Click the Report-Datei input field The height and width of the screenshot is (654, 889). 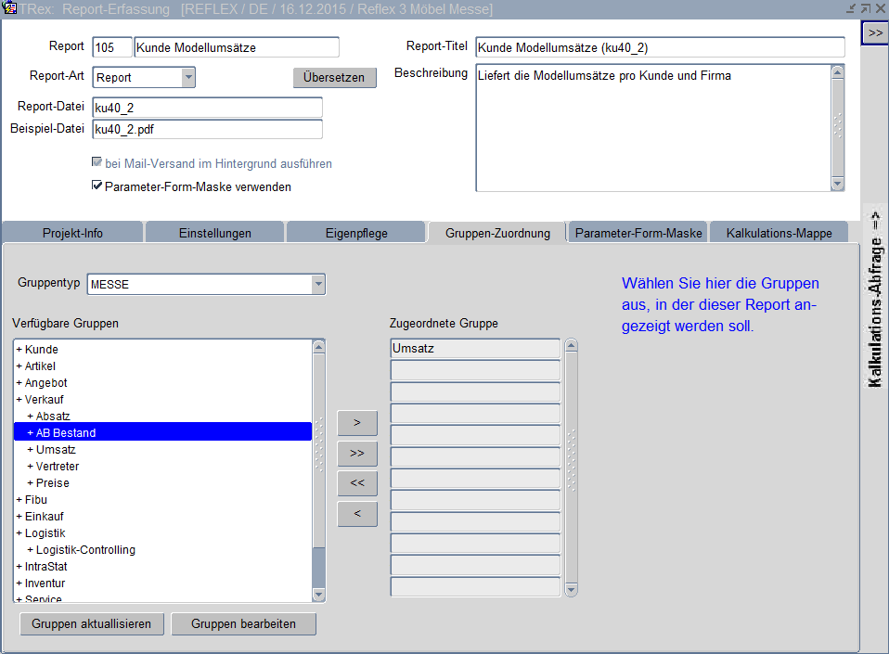(207, 108)
